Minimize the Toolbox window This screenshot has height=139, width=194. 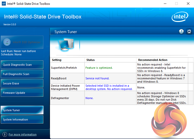(165, 4)
